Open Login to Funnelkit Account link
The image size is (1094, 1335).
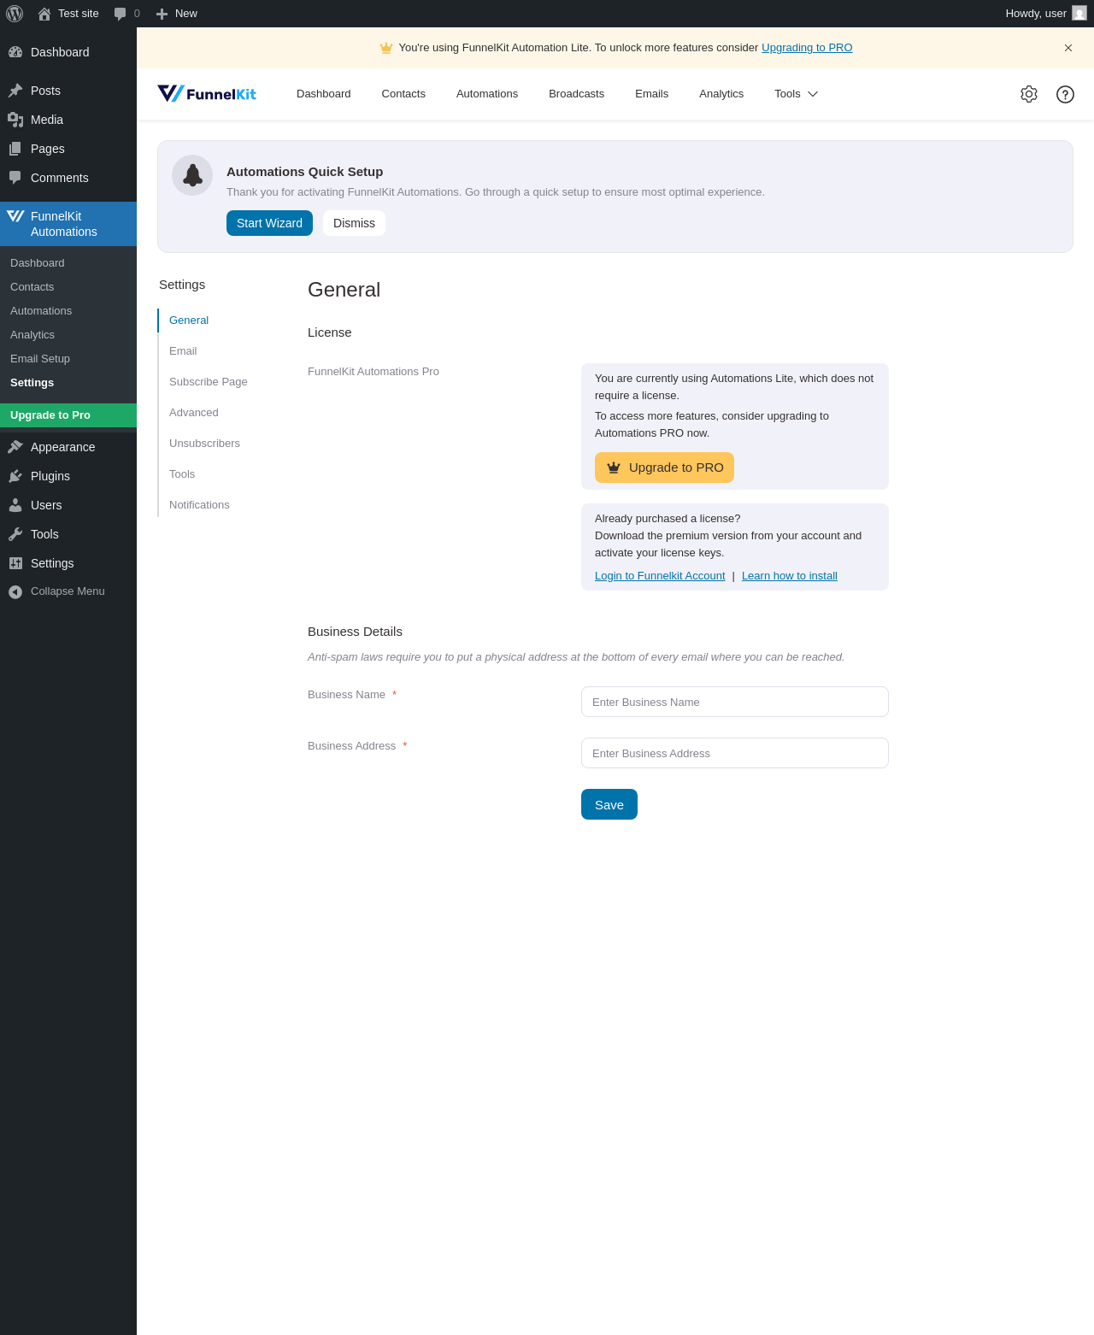pyautogui.click(x=660, y=576)
